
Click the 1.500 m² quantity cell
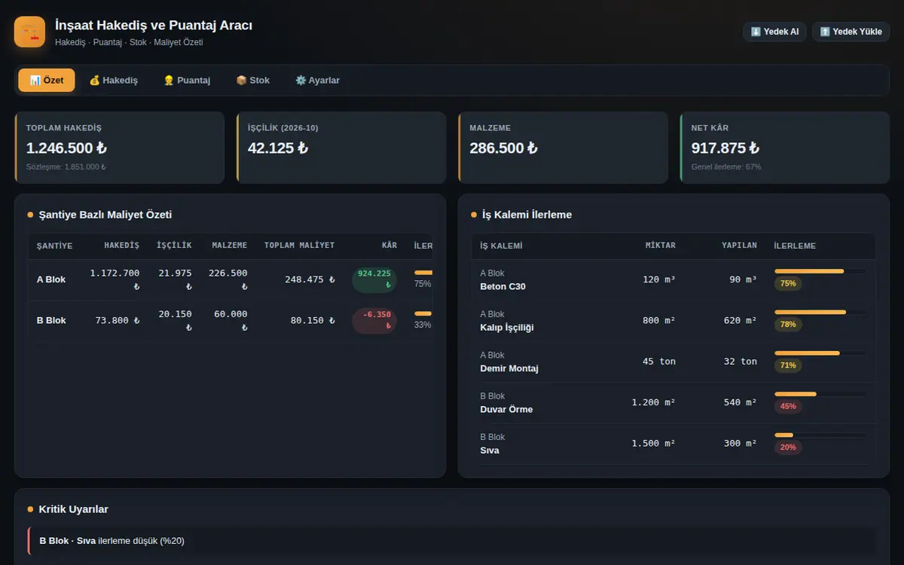click(x=653, y=444)
